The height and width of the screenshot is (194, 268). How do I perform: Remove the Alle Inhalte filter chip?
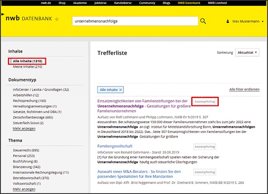(x=121, y=90)
